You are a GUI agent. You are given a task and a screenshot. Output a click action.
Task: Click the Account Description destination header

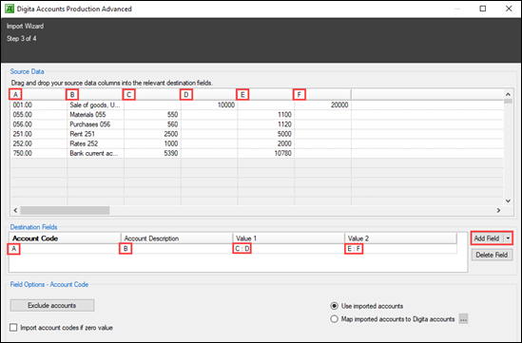(x=177, y=238)
